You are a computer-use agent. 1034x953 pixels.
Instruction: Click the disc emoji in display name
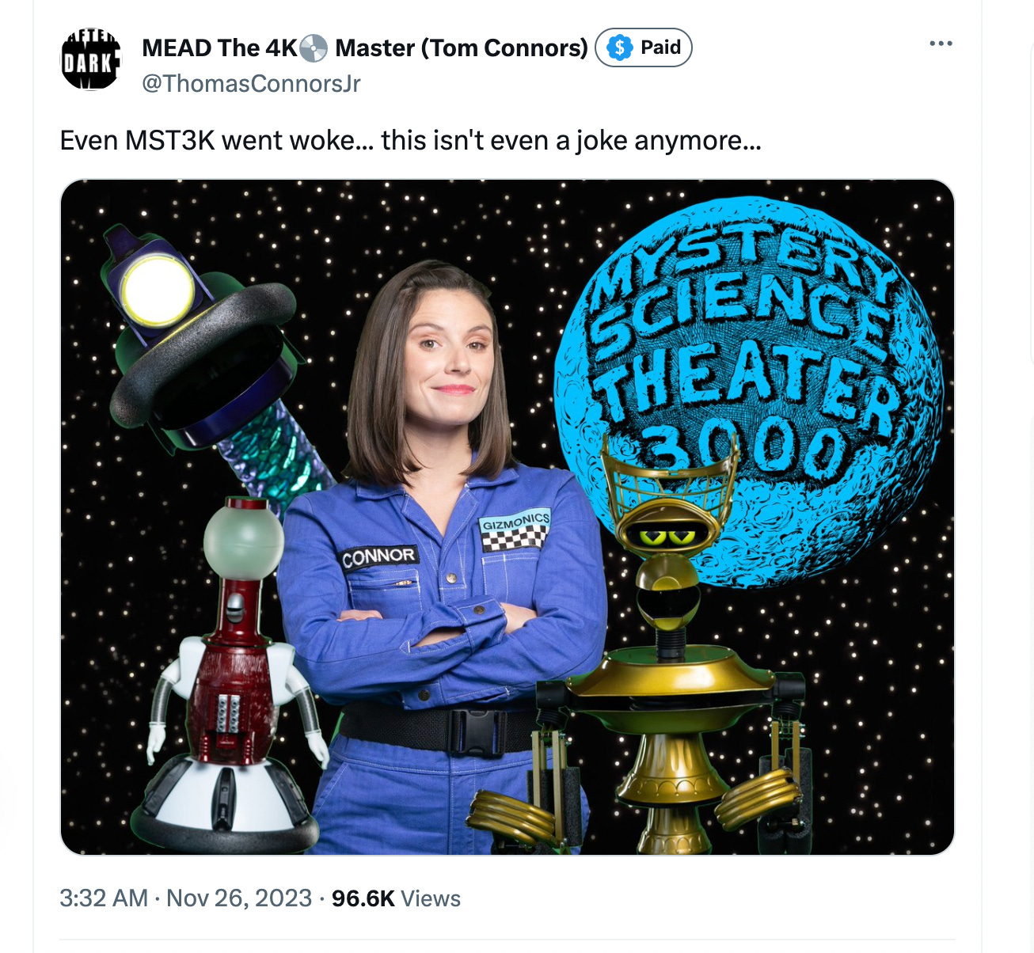point(314,48)
